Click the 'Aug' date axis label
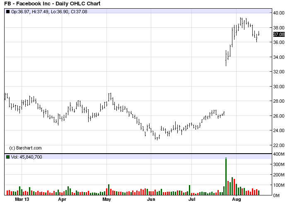 (x=237, y=200)
